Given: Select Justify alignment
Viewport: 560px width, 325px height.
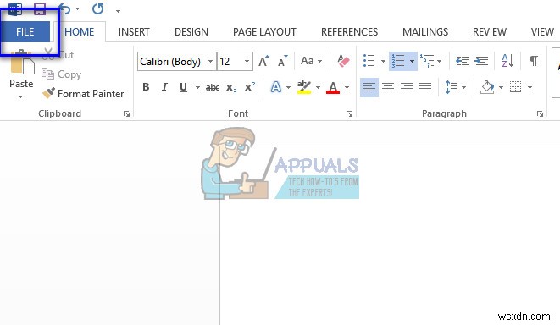Looking at the screenshot, I should point(425,87).
